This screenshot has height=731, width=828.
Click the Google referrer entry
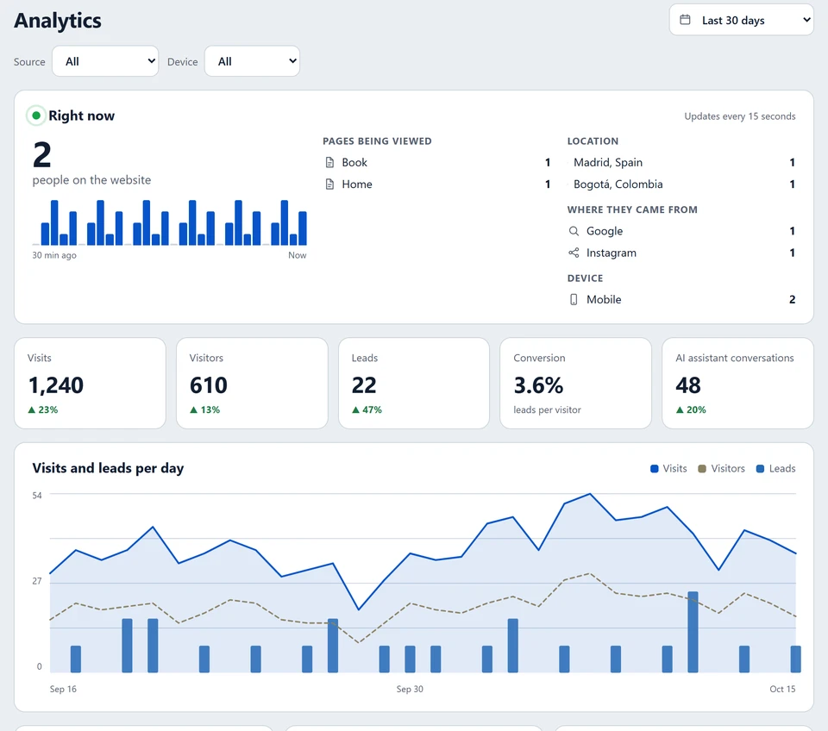(x=681, y=231)
